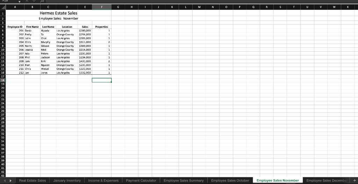Select column D header
The image size is (358, 184).
click(x=67, y=7)
